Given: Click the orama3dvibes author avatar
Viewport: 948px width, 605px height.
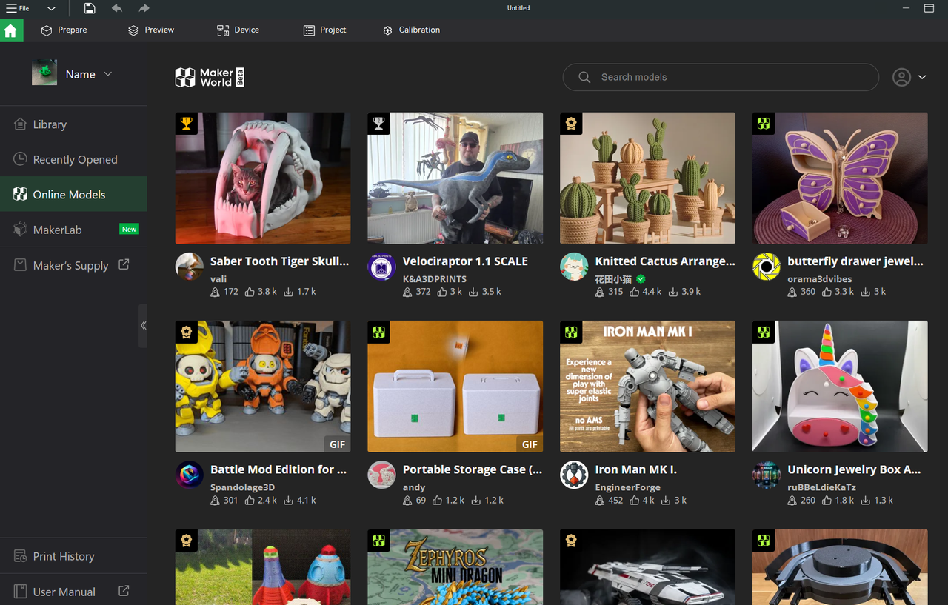Looking at the screenshot, I should coord(767,267).
